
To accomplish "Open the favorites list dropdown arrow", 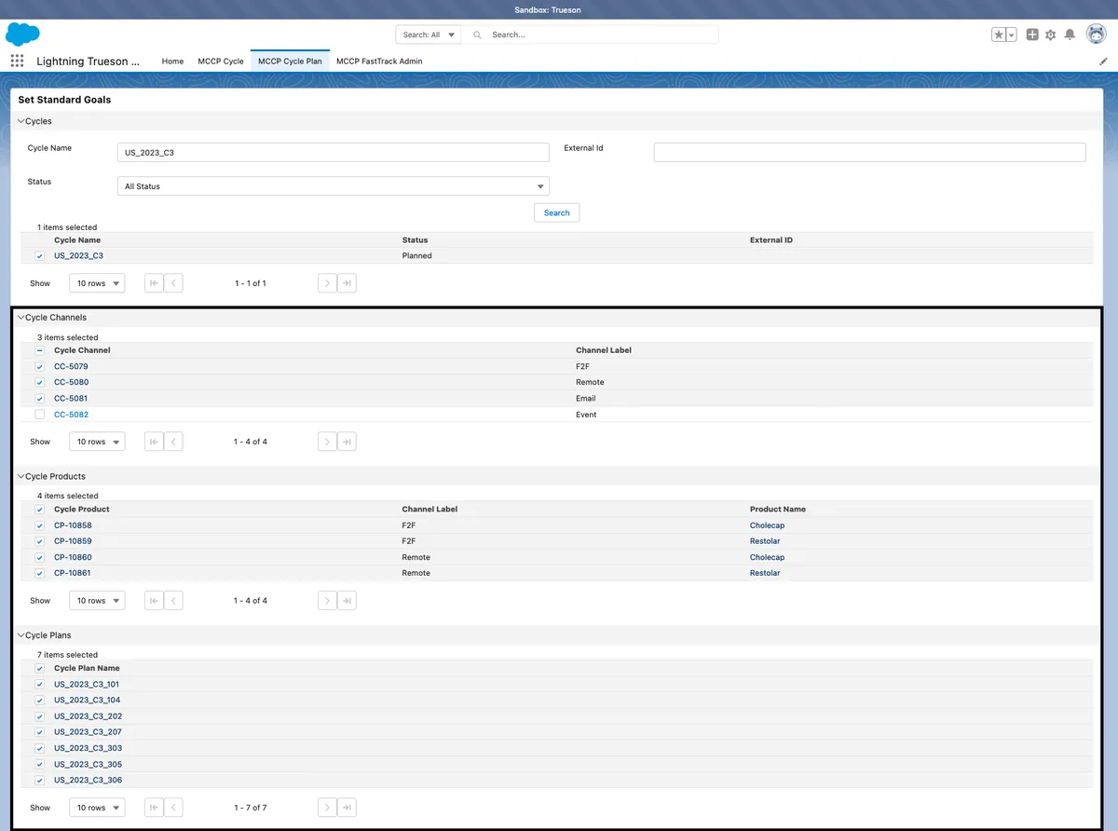I will [x=1012, y=34].
